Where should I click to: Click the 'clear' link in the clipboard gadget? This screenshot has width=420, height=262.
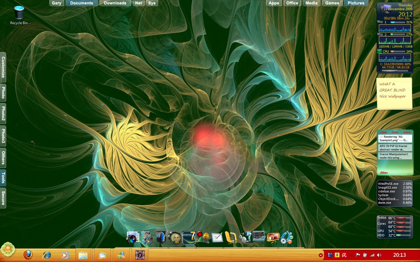point(384,132)
